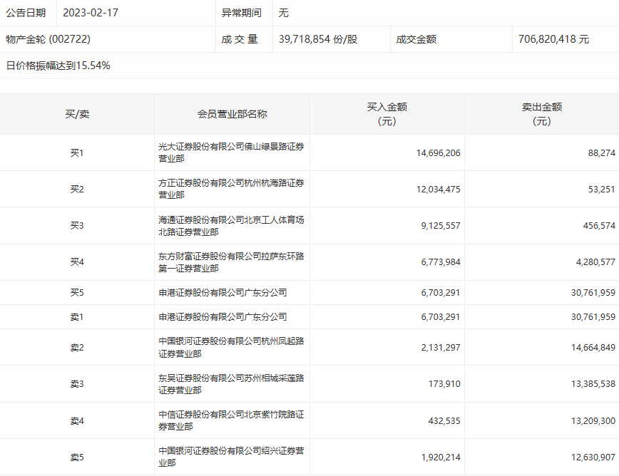
Task: Click 东吴证券苏州相城采莲路营业部 name
Action: click(x=231, y=384)
